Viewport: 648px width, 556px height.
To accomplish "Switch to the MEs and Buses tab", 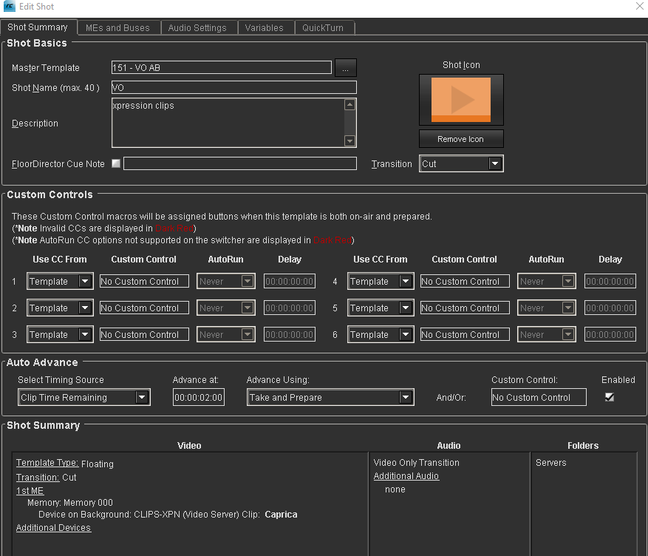I will 117,28.
